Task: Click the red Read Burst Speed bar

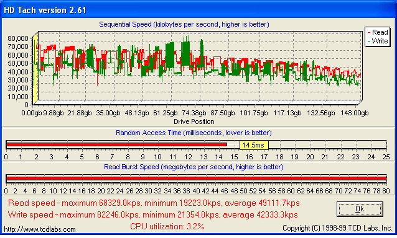Action: pos(197,178)
